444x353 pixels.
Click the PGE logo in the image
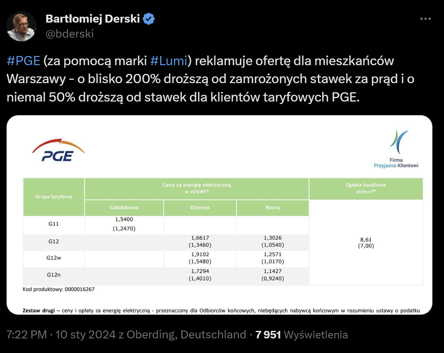point(58,150)
